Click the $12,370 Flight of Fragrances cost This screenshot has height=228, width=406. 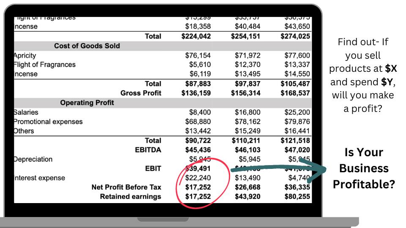pyautogui.click(x=247, y=65)
